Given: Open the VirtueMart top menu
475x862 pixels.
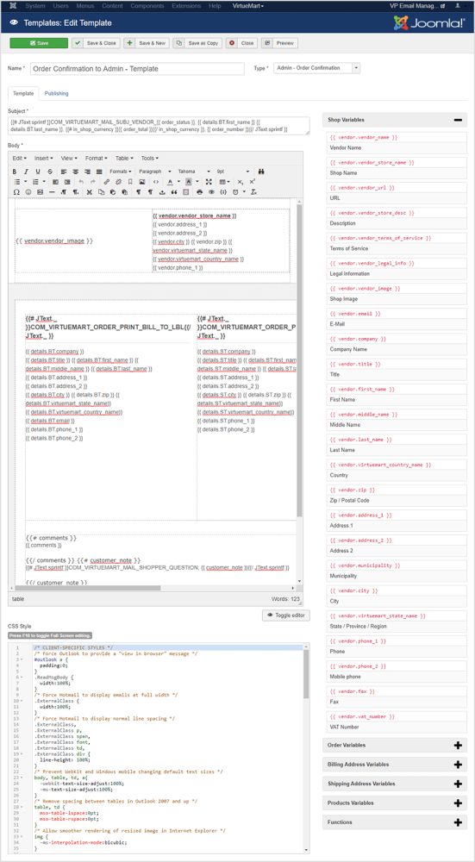Looking at the screenshot, I should (x=248, y=5).
